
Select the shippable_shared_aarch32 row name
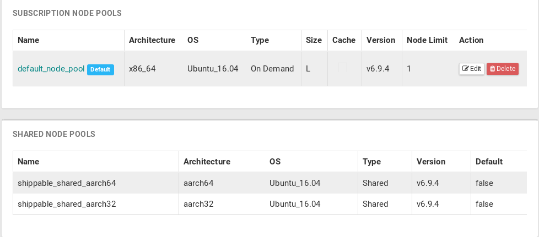[x=67, y=204]
